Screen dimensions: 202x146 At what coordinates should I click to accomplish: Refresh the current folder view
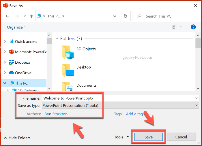(x=125, y=16)
